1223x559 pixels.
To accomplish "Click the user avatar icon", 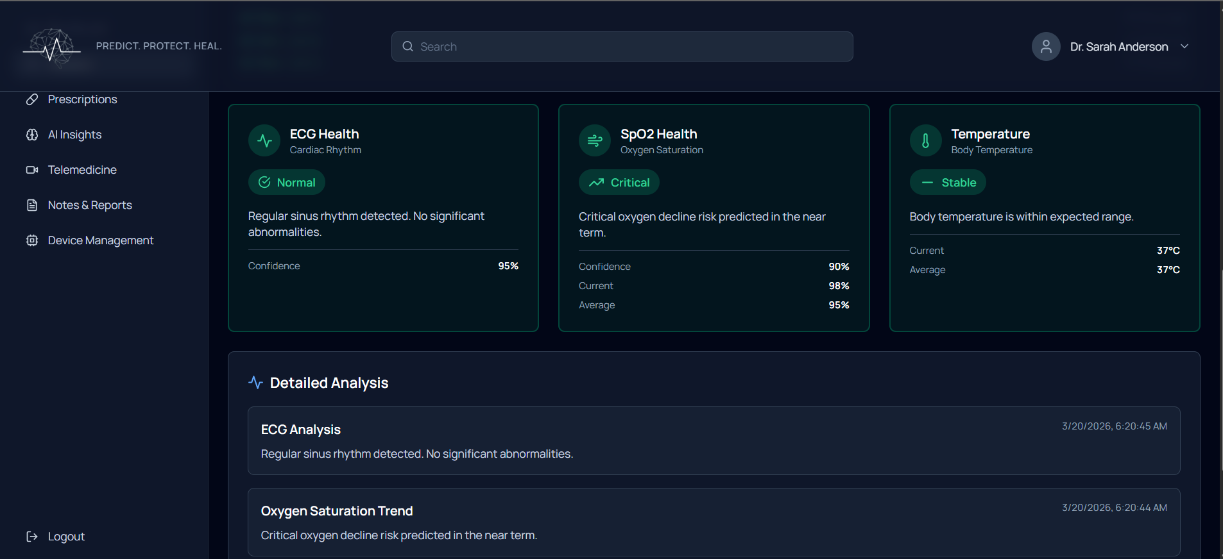I will point(1046,47).
